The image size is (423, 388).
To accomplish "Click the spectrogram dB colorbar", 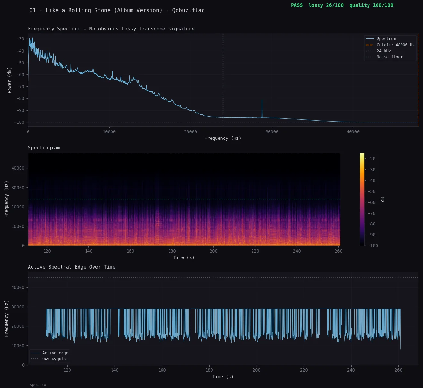I will tap(362, 199).
